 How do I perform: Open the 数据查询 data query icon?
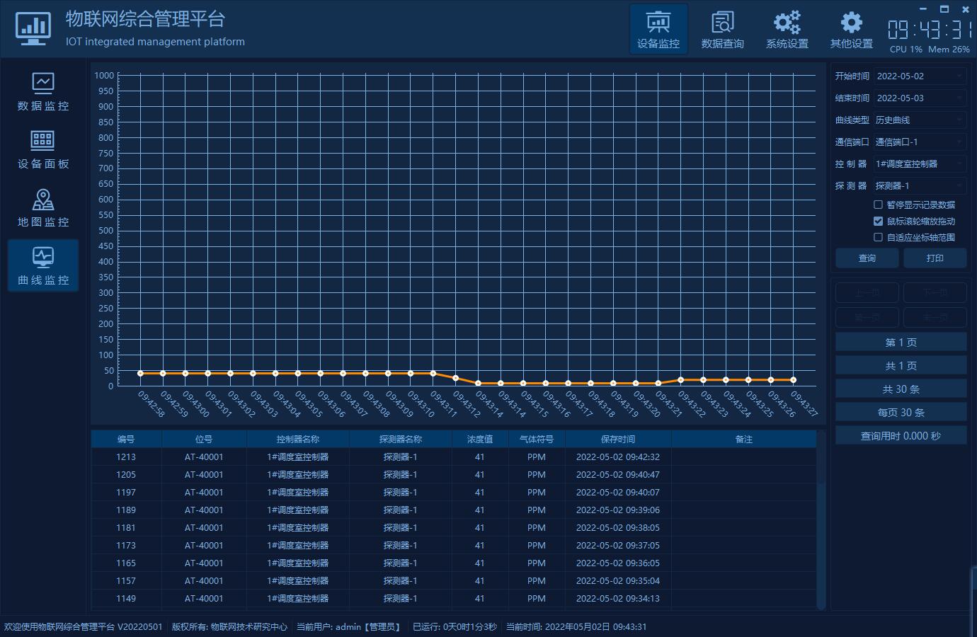(x=722, y=30)
